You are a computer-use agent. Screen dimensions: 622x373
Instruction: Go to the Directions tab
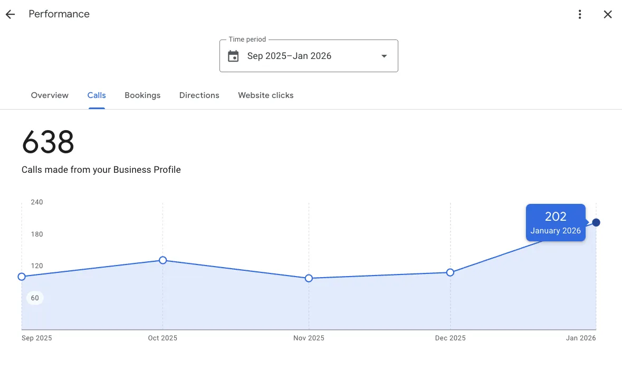pos(199,95)
